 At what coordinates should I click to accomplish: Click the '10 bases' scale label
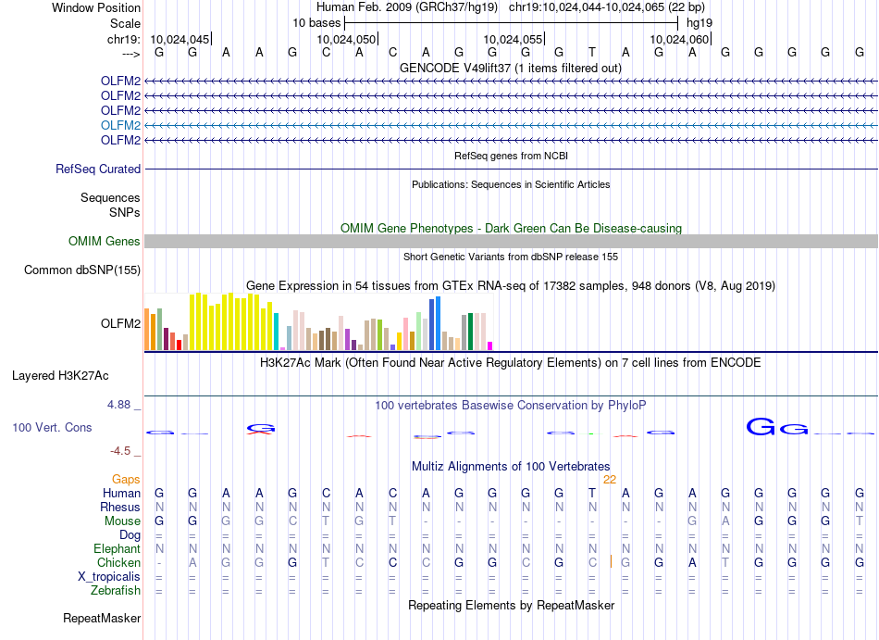[x=316, y=23]
